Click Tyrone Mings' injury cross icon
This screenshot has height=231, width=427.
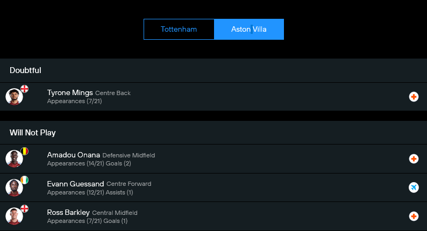pyautogui.click(x=414, y=97)
